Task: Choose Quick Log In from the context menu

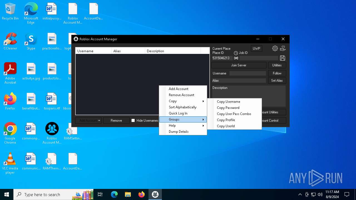Action: click(x=183, y=113)
